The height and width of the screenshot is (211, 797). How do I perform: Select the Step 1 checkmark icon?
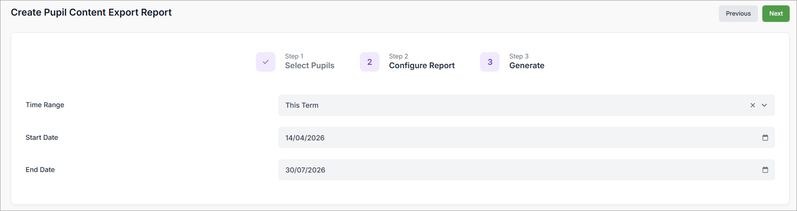pyautogui.click(x=266, y=62)
